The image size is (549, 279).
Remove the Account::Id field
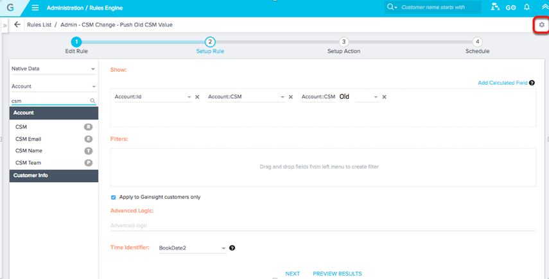[x=197, y=97]
